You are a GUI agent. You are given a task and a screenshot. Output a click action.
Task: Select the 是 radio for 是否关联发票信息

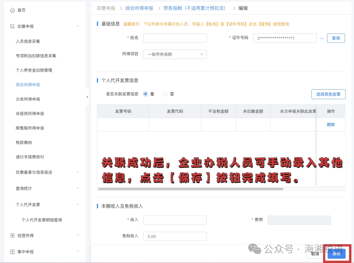click(145, 94)
